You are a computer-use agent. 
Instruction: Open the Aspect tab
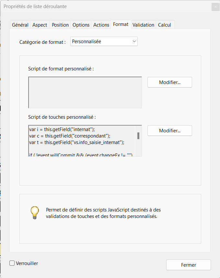click(x=40, y=25)
